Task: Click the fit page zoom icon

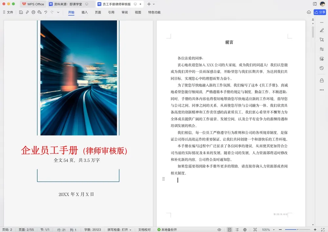Action: coord(255,230)
